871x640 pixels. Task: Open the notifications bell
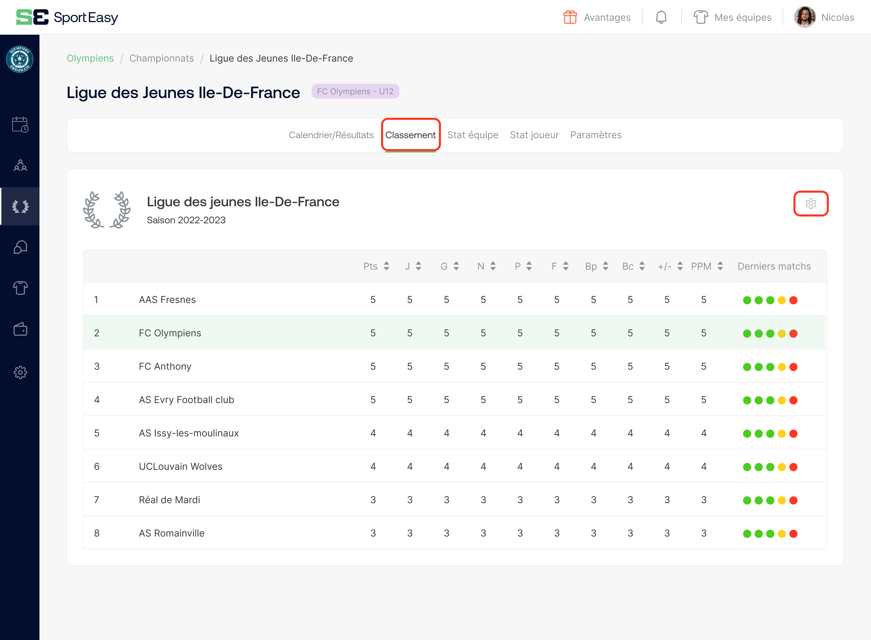pyautogui.click(x=661, y=17)
